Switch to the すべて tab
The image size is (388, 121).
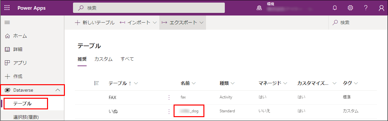(x=127, y=59)
